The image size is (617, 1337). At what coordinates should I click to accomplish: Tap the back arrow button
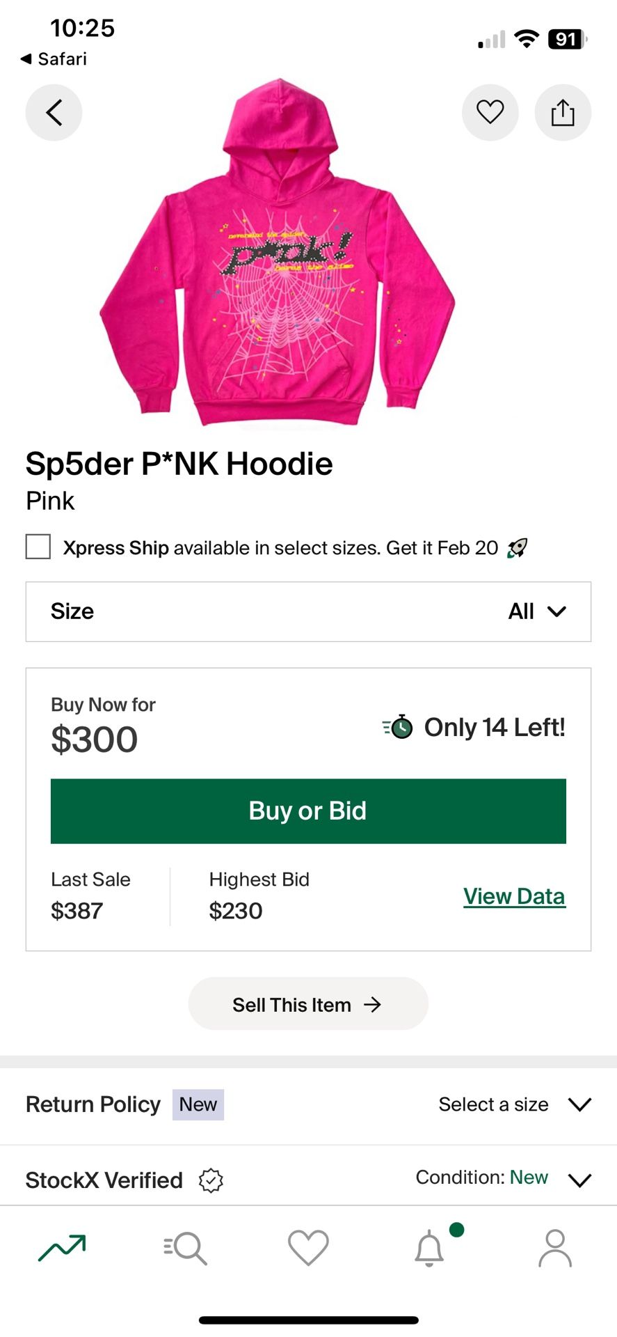[54, 112]
